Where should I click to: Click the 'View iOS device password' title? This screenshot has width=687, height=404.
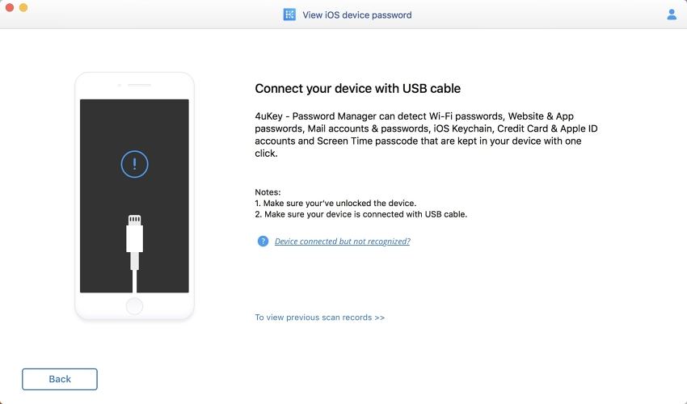[357, 15]
